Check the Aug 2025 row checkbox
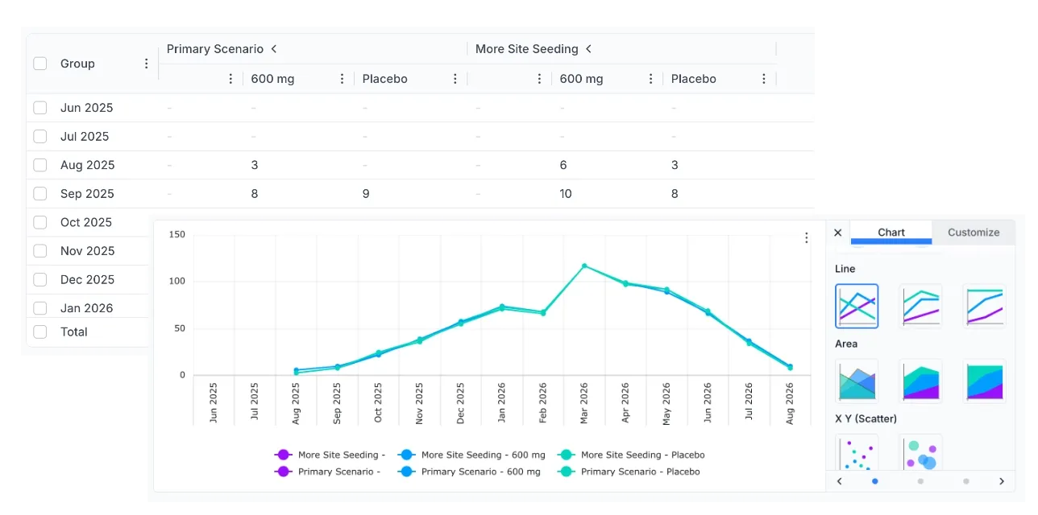This screenshot has width=1038, height=515. 40,165
